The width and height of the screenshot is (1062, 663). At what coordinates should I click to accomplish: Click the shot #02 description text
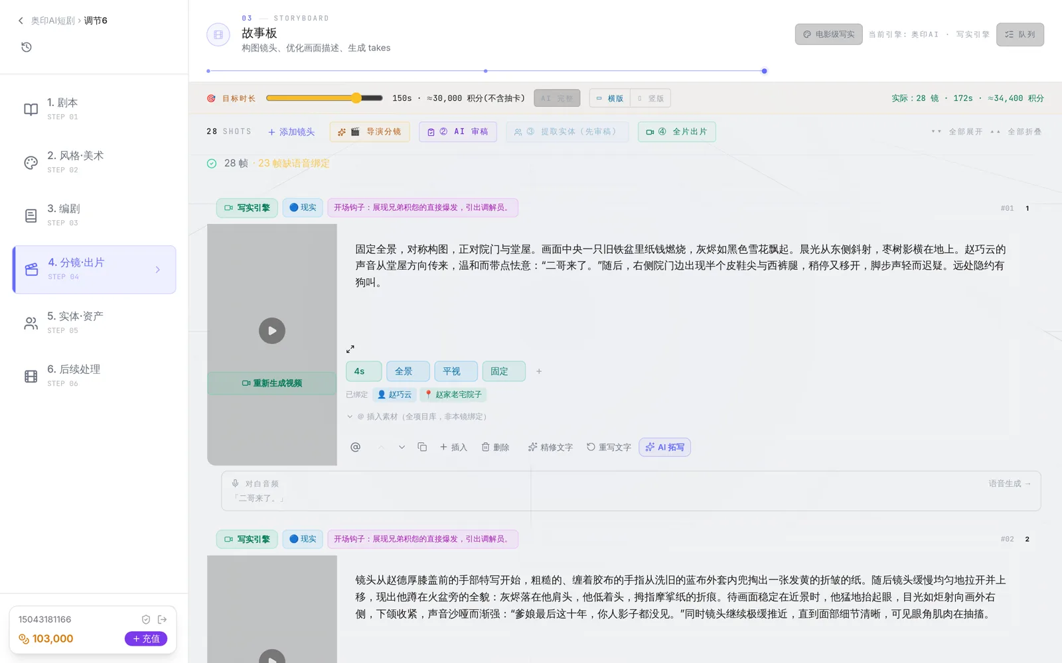[681, 597]
